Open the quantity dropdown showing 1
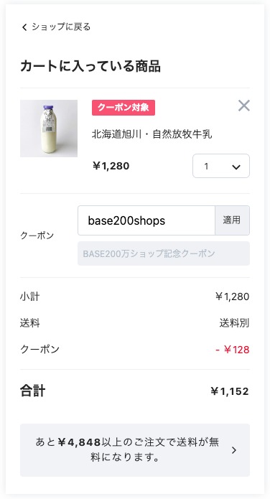 click(x=221, y=166)
